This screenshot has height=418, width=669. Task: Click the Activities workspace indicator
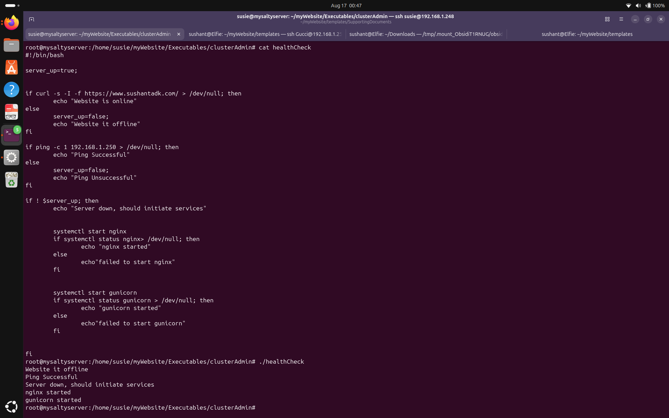12,6
